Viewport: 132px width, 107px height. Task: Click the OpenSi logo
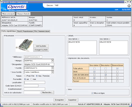(17, 7)
